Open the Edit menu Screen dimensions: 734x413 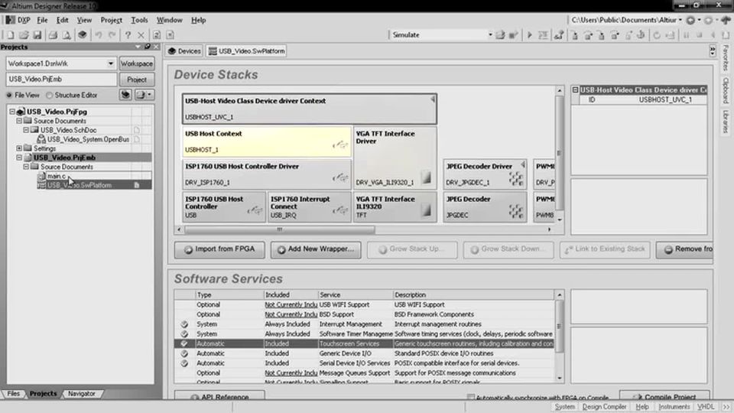pos(62,20)
